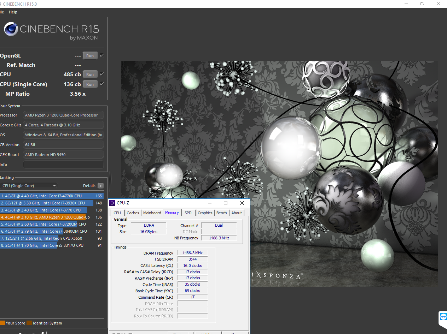
Task: Click the memory Size value 16 GBytes
Action: [149, 232]
